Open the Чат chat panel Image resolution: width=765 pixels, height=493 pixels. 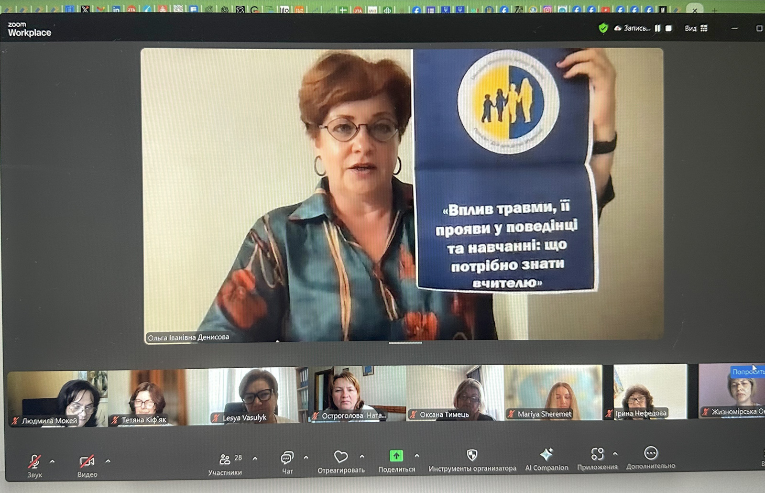click(x=287, y=459)
